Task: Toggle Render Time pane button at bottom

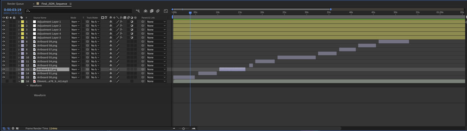Action: click(x=17, y=128)
